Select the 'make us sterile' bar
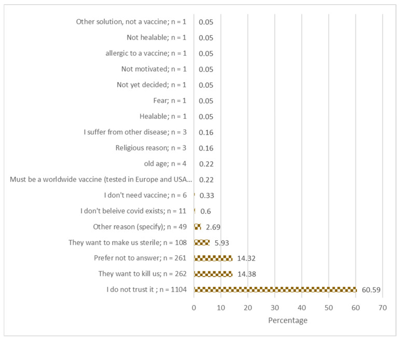 [x=202, y=242]
